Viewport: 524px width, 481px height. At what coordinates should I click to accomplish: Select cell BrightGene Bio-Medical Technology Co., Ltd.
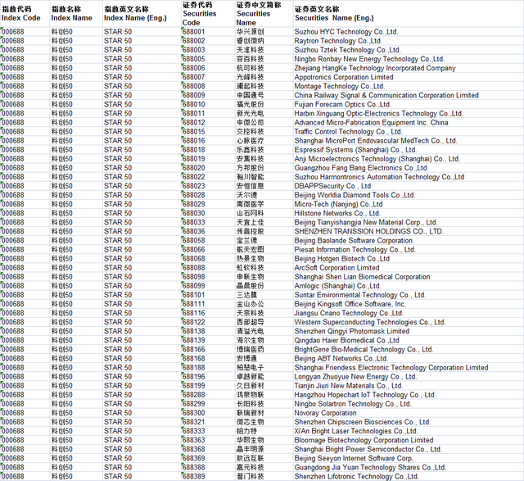(408, 350)
